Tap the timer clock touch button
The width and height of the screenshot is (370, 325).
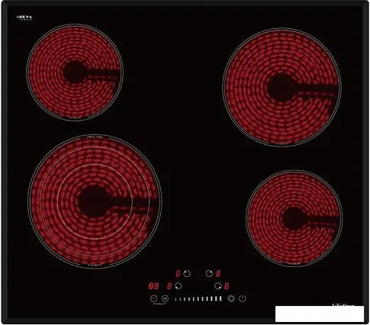153,298
